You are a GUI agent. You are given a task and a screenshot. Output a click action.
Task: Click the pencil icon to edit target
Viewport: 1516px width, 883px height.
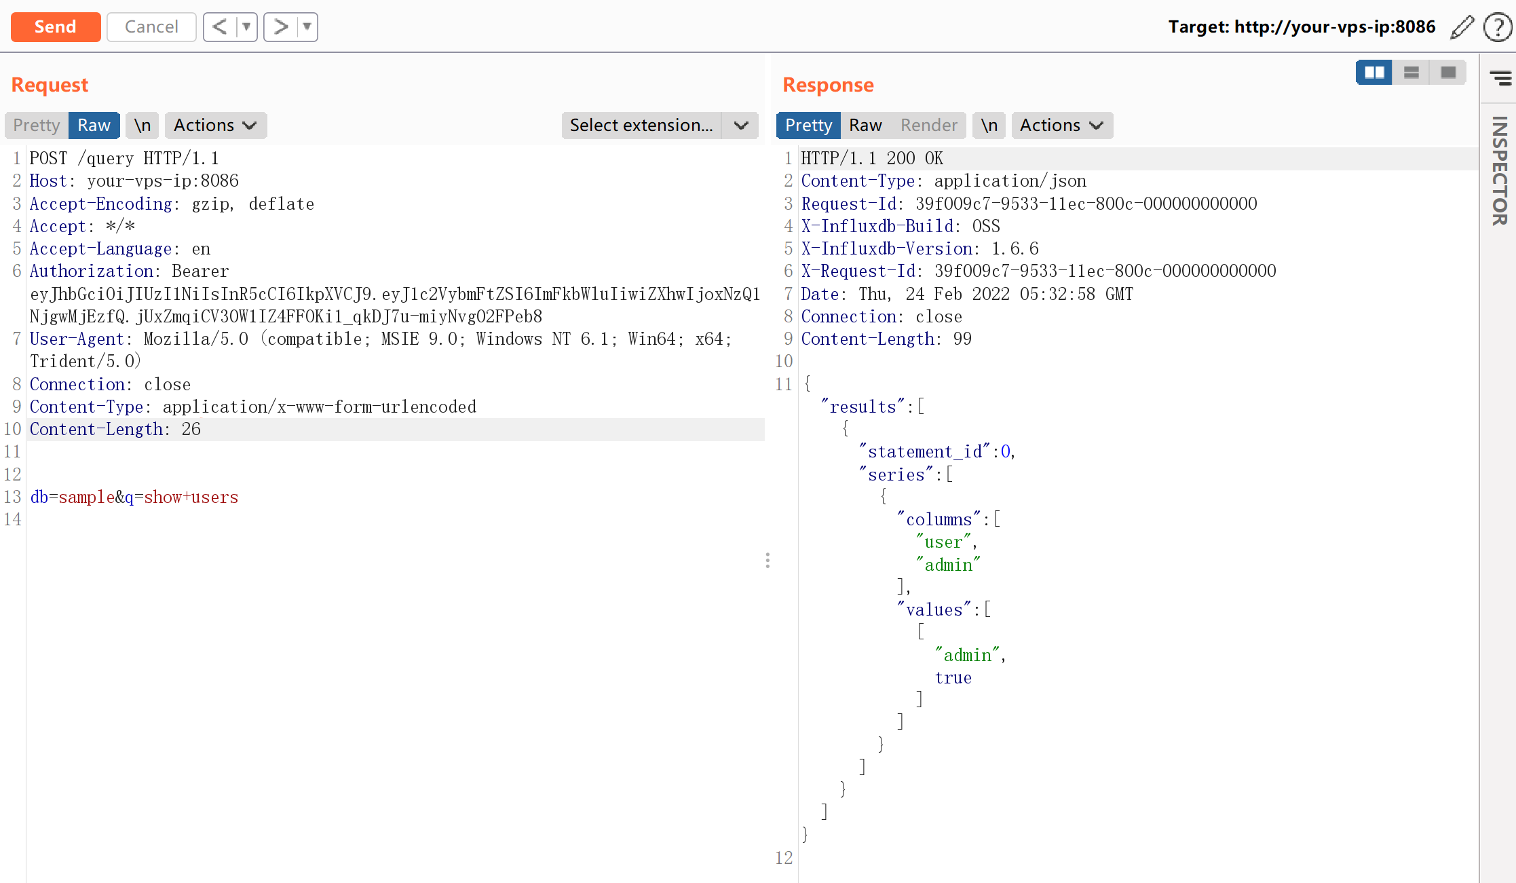[1462, 27]
